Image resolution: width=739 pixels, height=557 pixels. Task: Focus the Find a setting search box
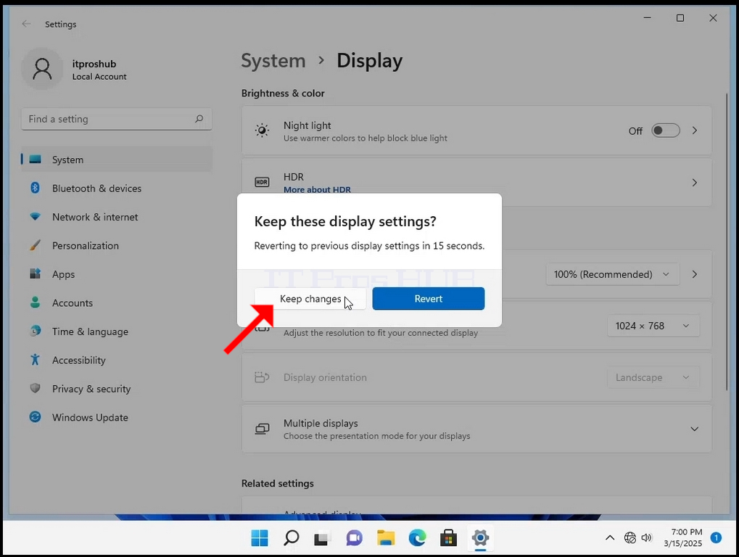pyautogui.click(x=117, y=119)
